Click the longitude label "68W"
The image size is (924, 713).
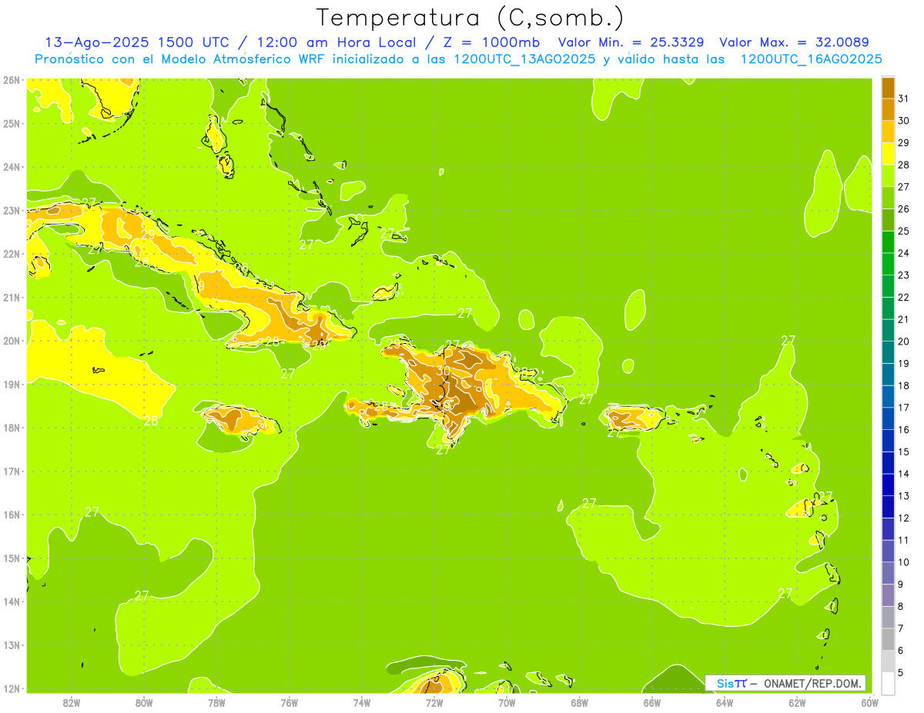[x=579, y=703]
